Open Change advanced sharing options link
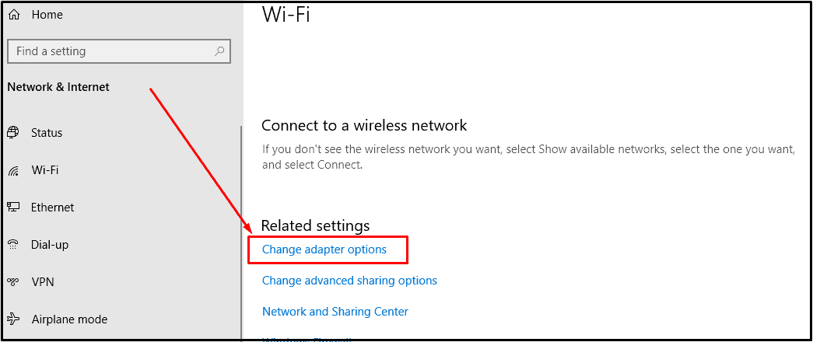813x342 pixels. [349, 281]
